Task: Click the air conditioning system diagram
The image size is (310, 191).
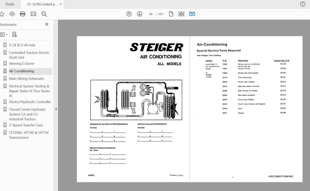Action: tap(136, 100)
